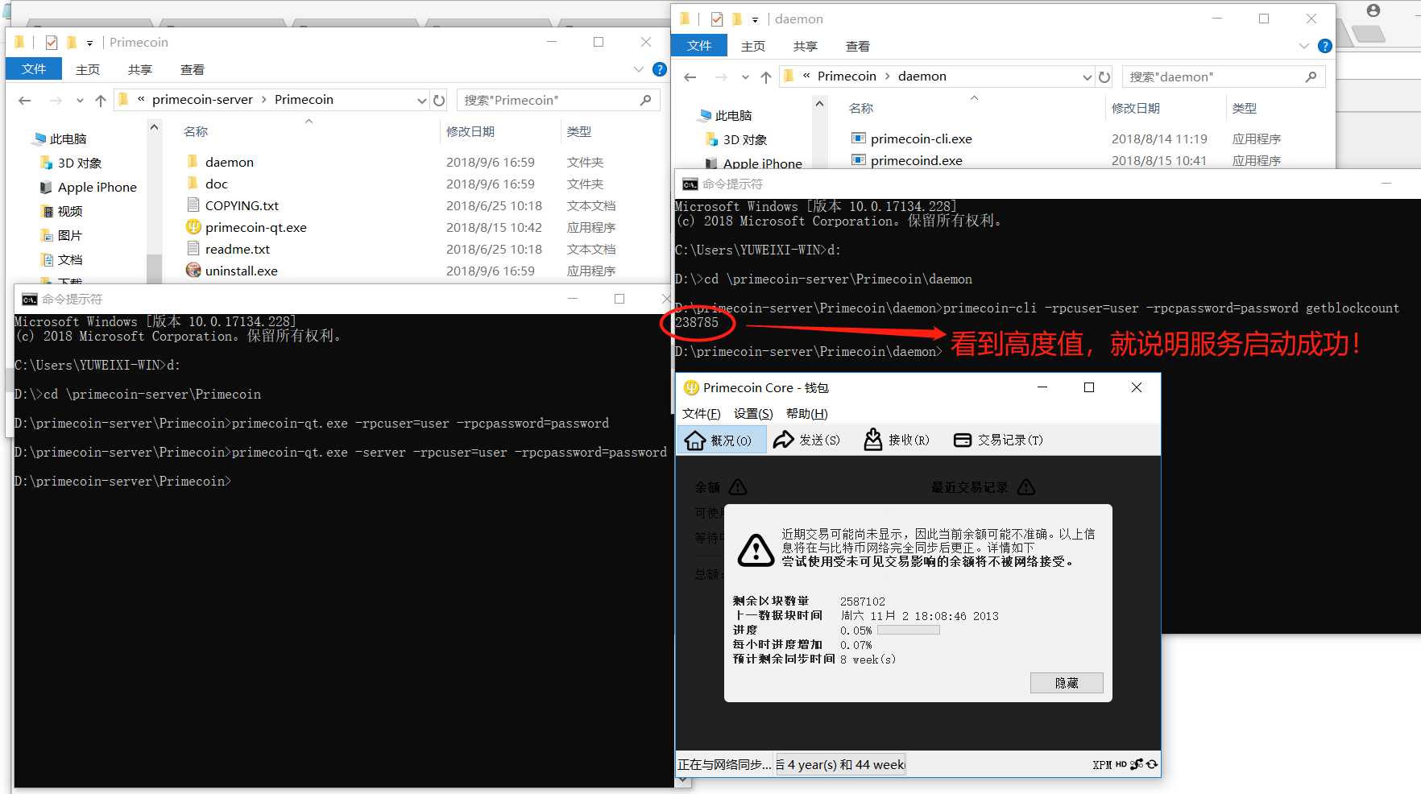Select the daemon folder in Primecoin explorer
1421x794 pixels.
(x=229, y=162)
